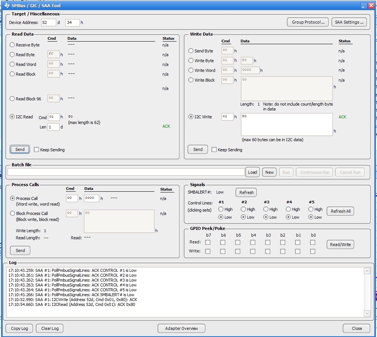Viewport: 377px width, 337px height.
Task: Set control line #5 to High
Action: [311, 209]
